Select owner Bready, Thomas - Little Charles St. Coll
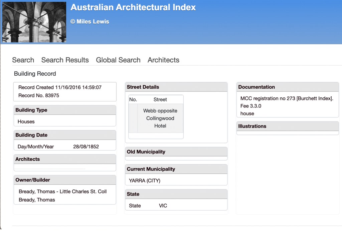This screenshot has height=242, width=342. pyautogui.click(x=62, y=191)
